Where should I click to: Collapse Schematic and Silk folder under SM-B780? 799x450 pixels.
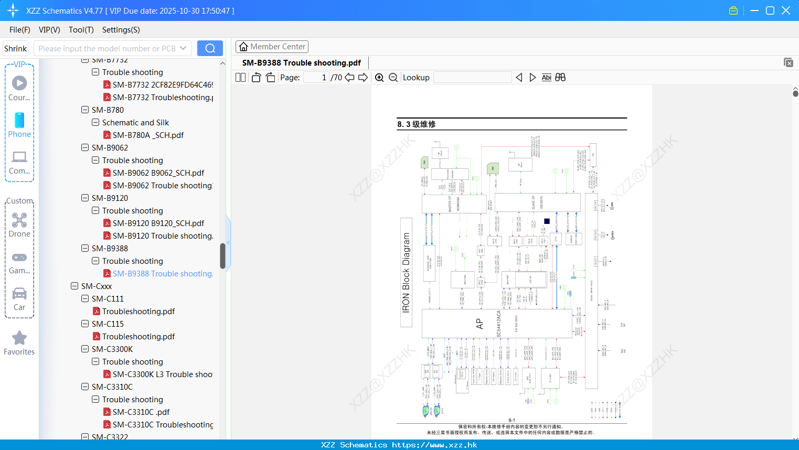coord(95,122)
